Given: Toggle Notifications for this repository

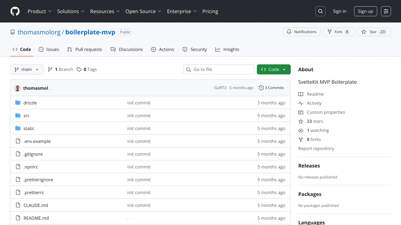Looking at the screenshot, I should 302,32.
